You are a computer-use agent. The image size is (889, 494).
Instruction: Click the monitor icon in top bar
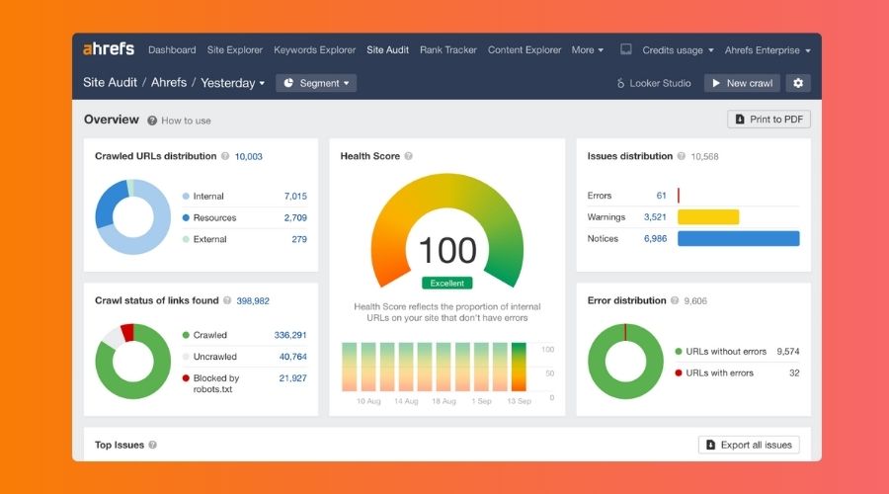pyautogui.click(x=626, y=50)
